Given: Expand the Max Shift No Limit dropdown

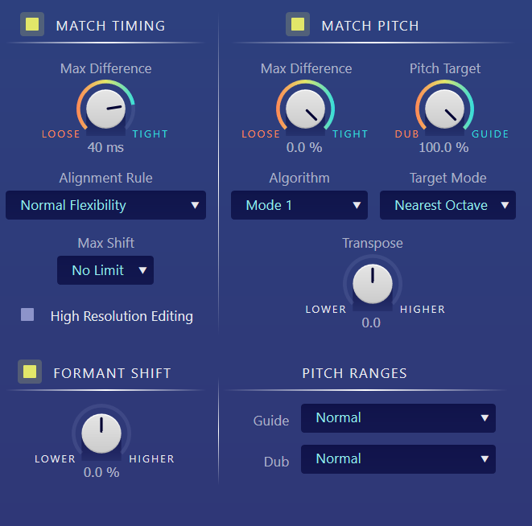Looking at the screenshot, I should [x=105, y=270].
